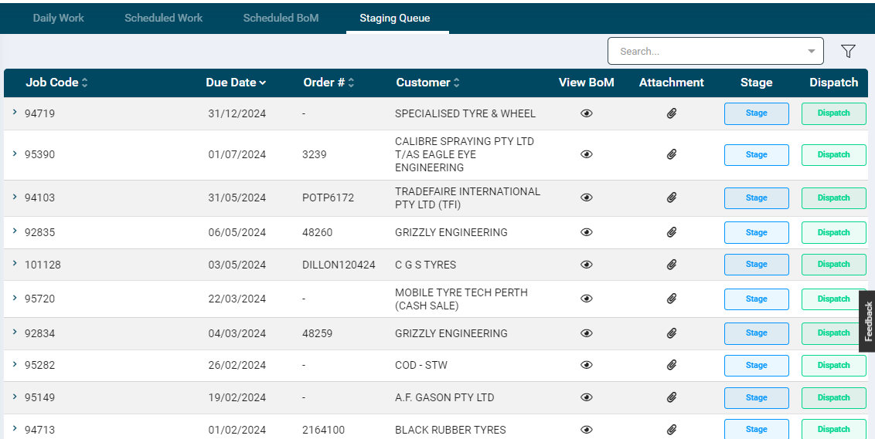This screenshot has height=439, width=875.
Task: Click into the Search input field
Action: click(703, 52)
